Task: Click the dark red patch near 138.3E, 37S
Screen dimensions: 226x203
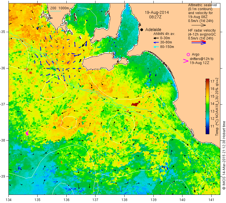Action: (x=136, y=104)
